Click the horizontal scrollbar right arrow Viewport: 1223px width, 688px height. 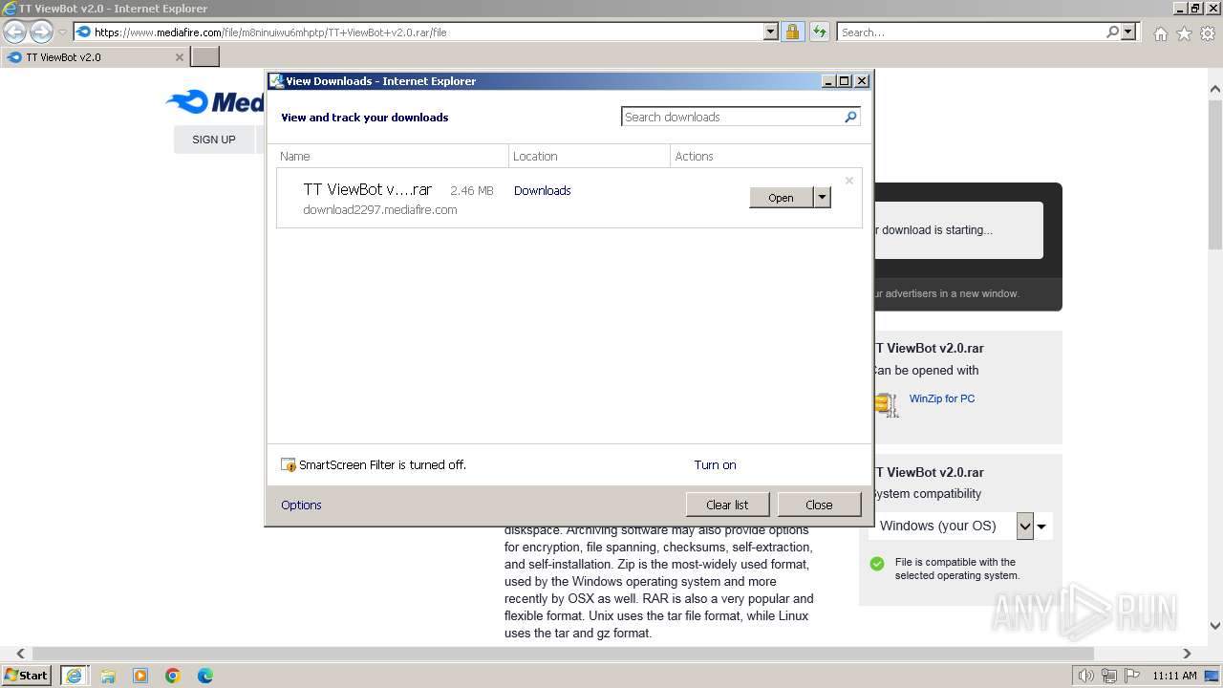1187,654
